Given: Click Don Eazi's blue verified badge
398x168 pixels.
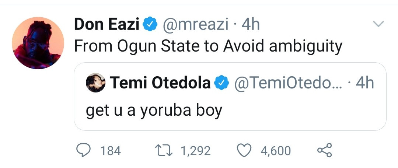Looking at the screenshot, I should [150, 25].
